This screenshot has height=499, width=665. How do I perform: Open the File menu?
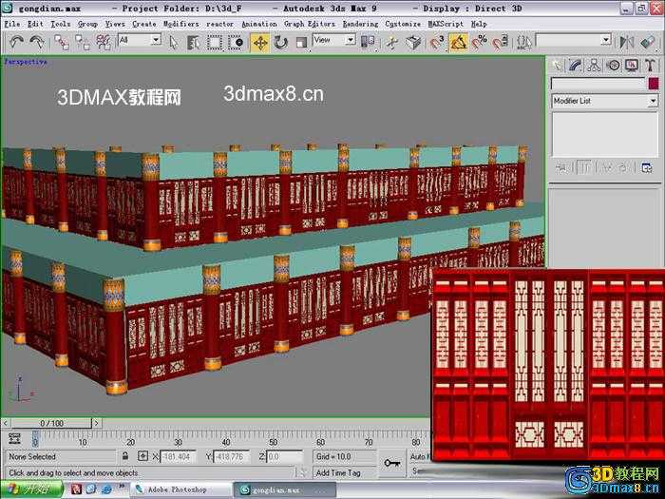pos(12,24)
